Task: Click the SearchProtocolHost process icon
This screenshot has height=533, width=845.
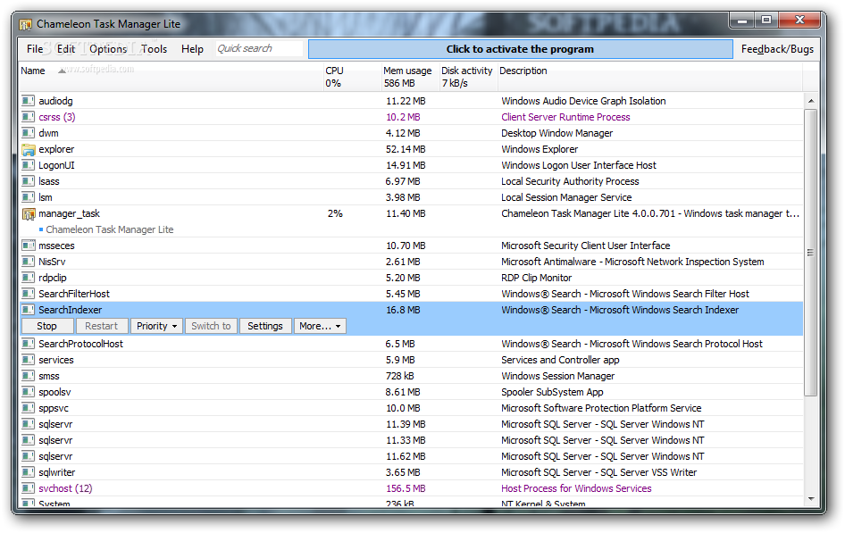Action: (x=28, y=344)
